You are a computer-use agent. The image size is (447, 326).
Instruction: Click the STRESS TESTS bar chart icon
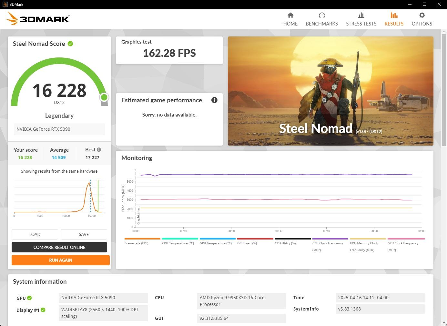pos(361,15)
